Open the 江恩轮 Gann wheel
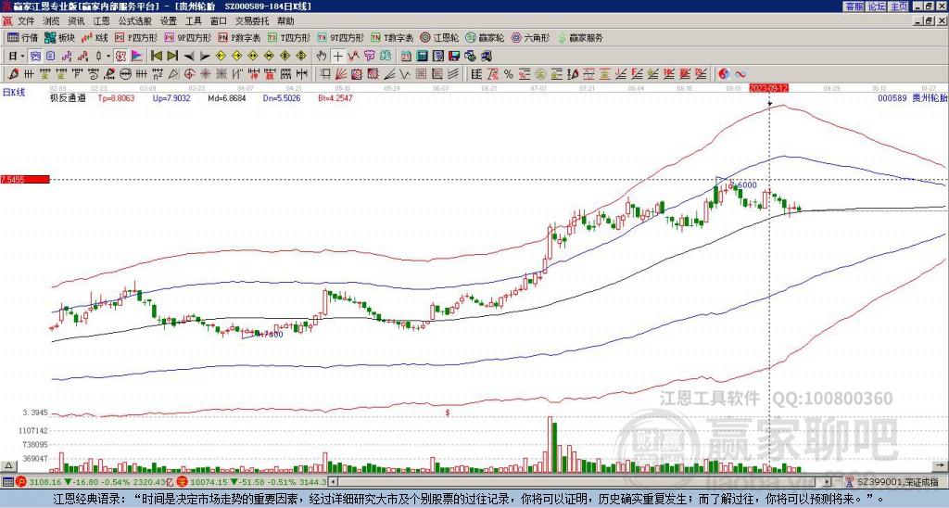949x508 pixels. coord(439,37)
